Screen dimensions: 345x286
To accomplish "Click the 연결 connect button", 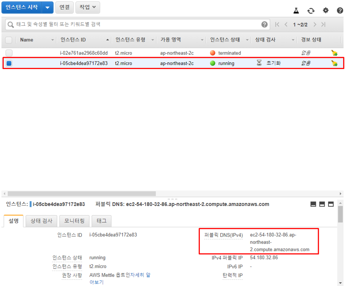I will [65, 7].
